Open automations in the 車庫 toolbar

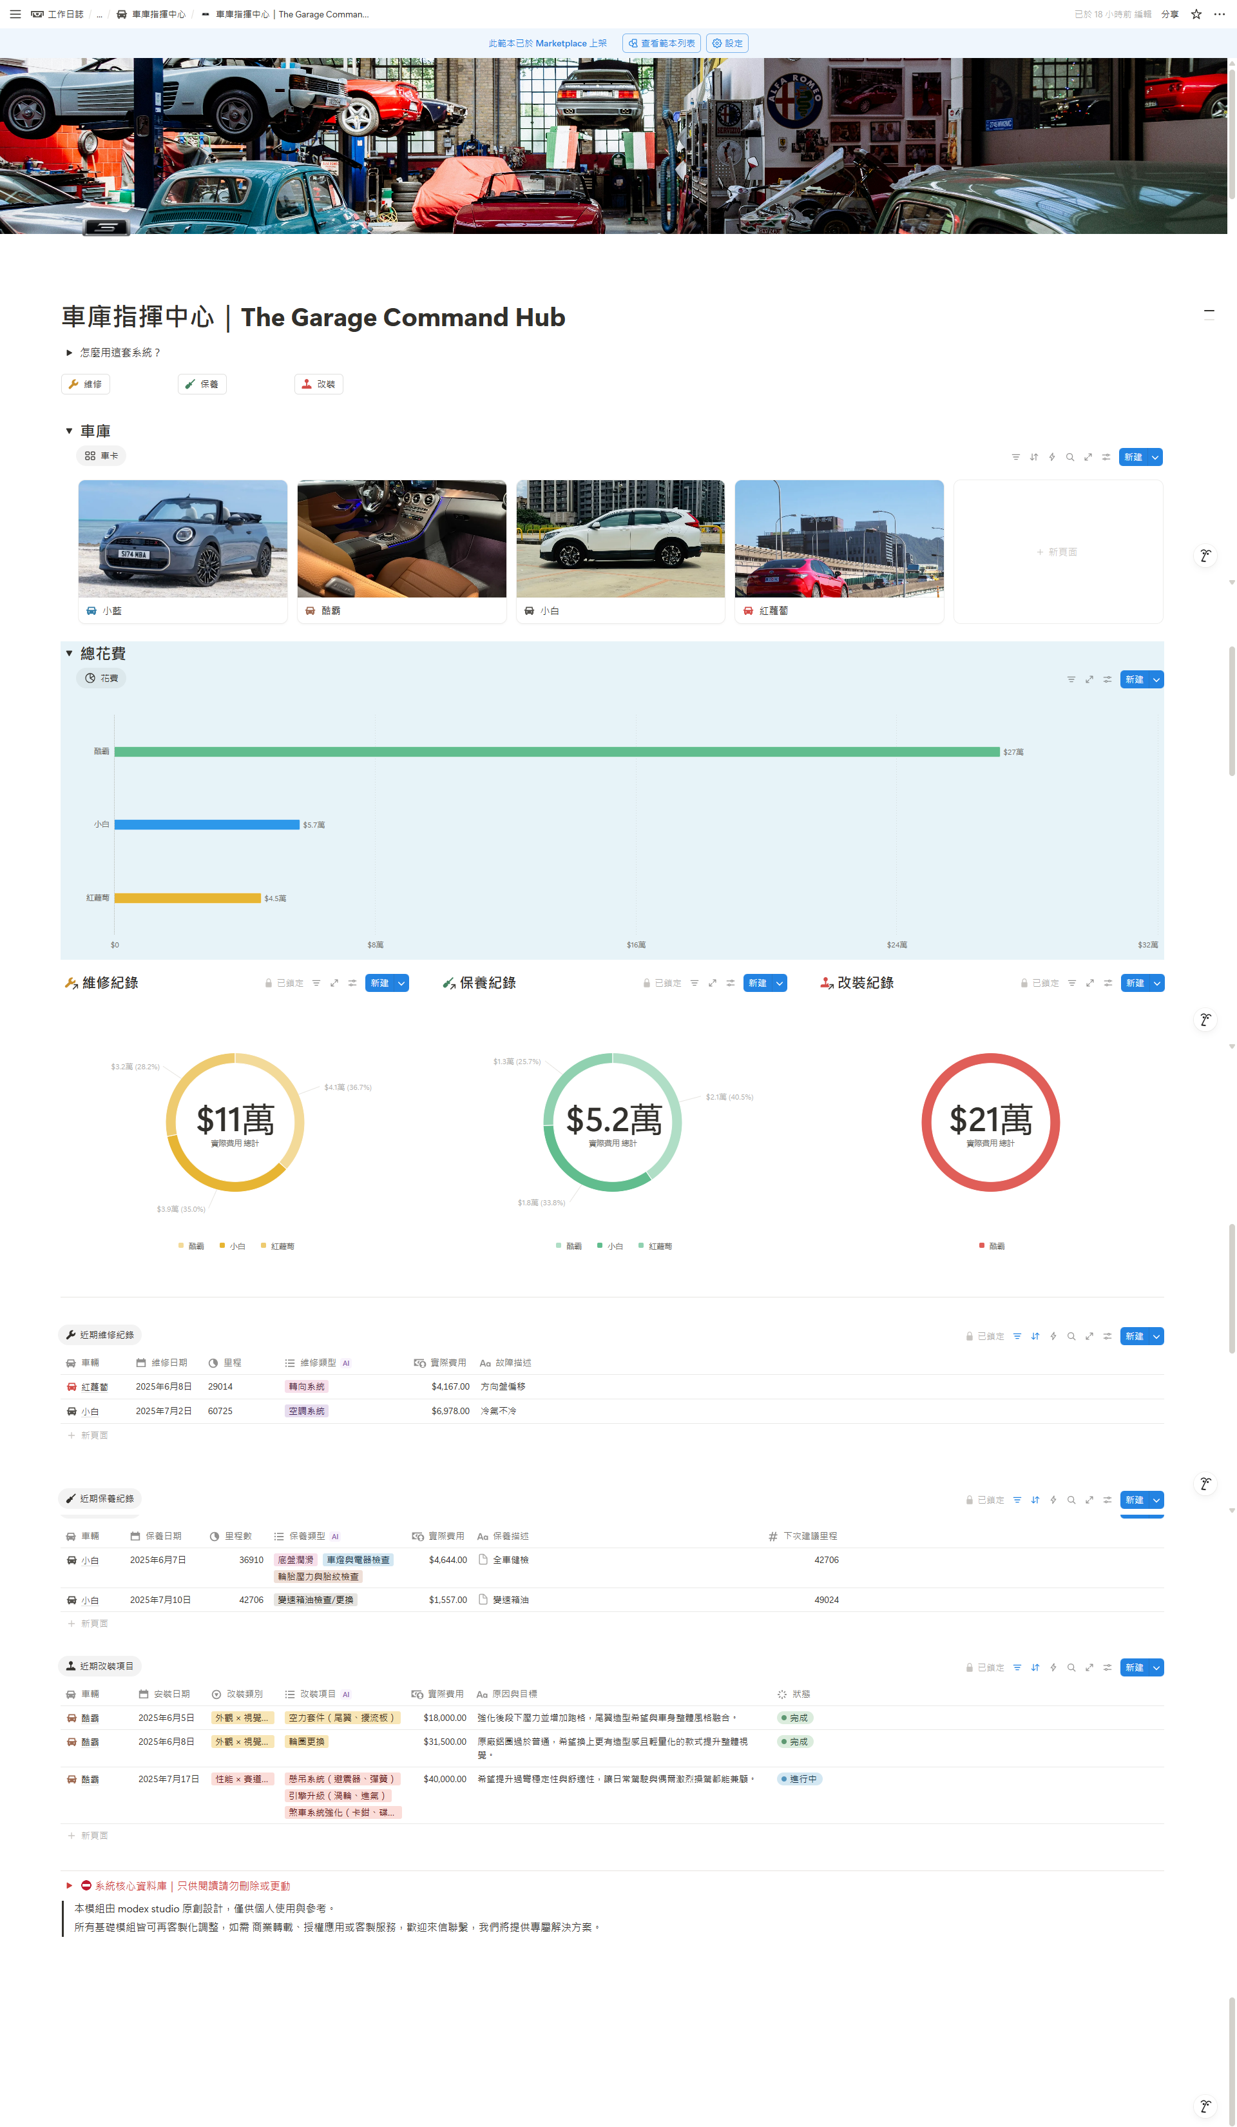click(1052, 456)
